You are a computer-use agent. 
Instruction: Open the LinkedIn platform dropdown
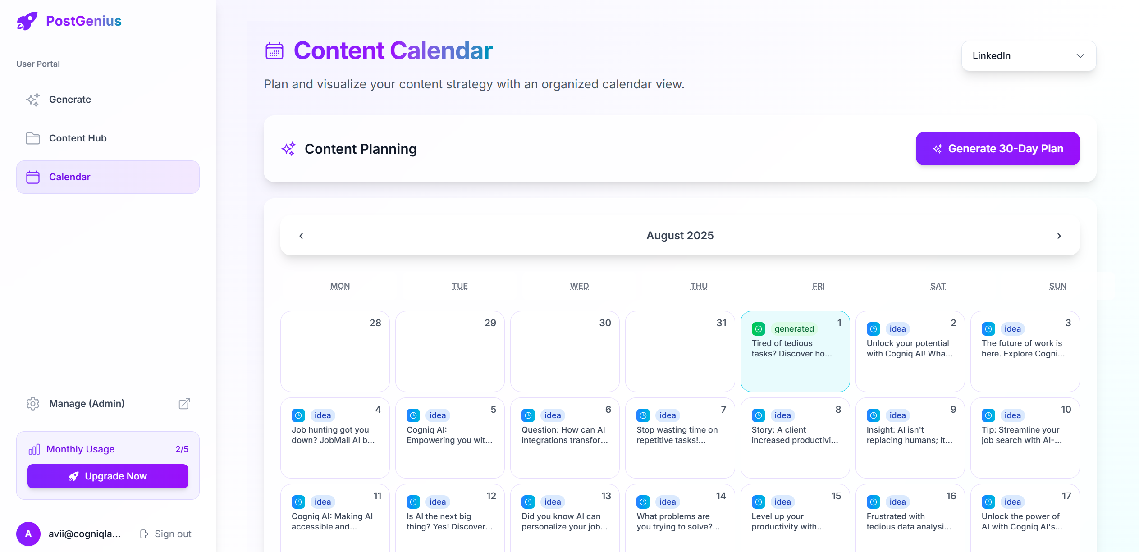pyautogui.click(x=1029, y=56)
